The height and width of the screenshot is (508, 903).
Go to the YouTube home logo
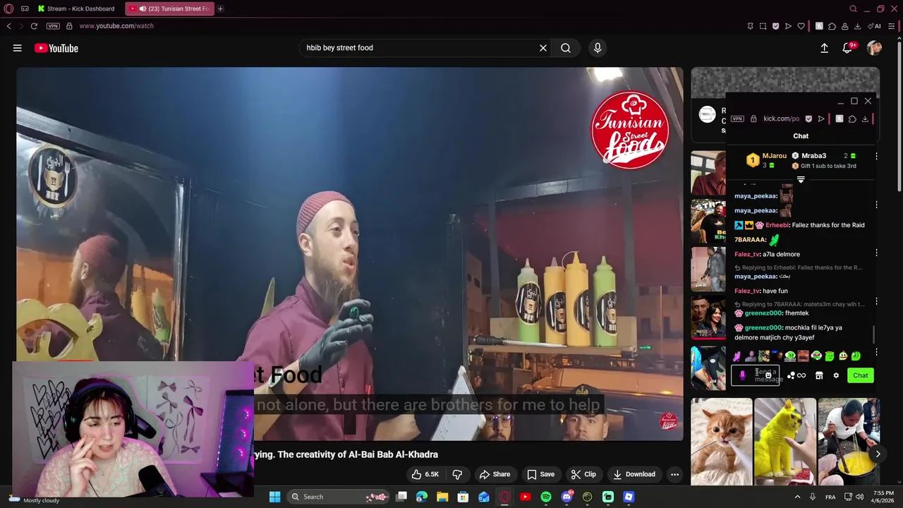[56, 48]
